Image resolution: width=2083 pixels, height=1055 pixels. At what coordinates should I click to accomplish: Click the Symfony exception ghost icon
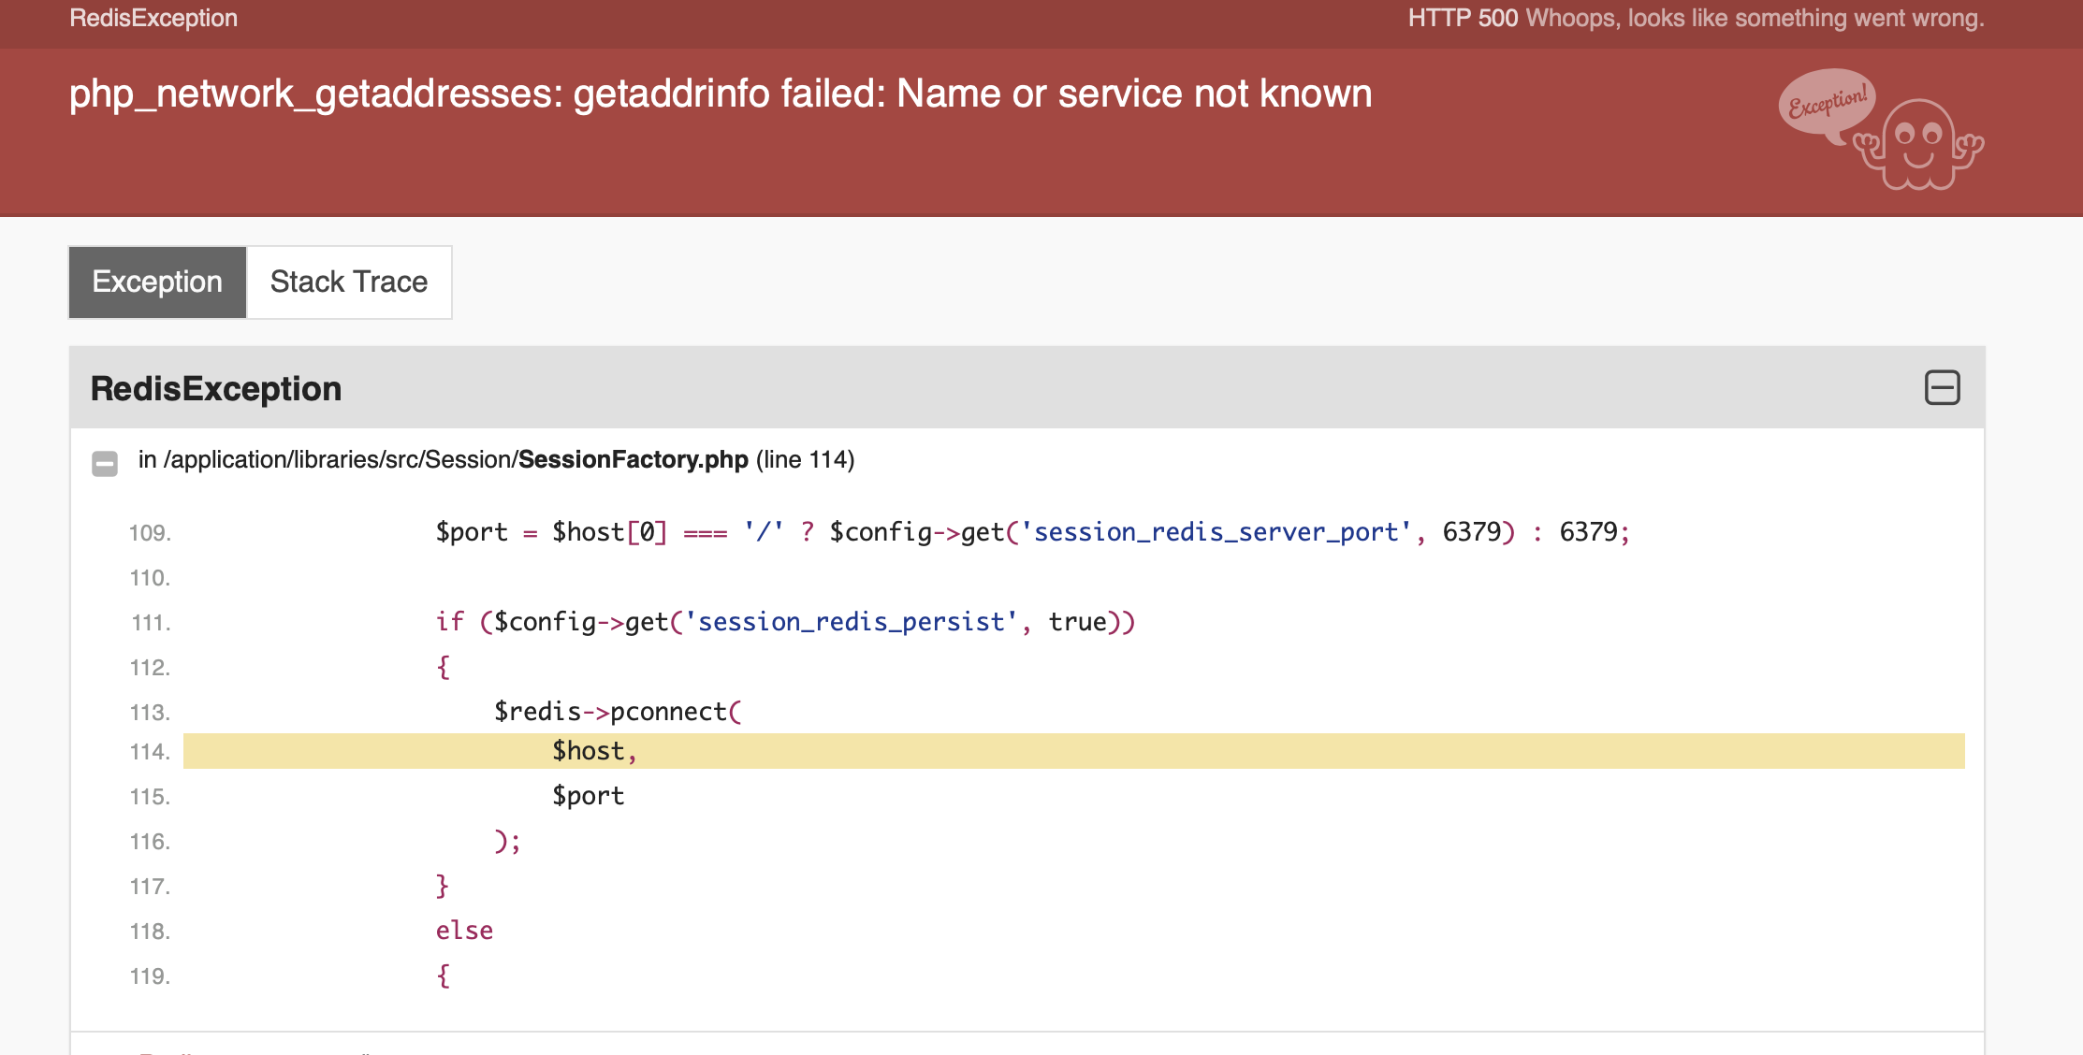click(1881, 130)
